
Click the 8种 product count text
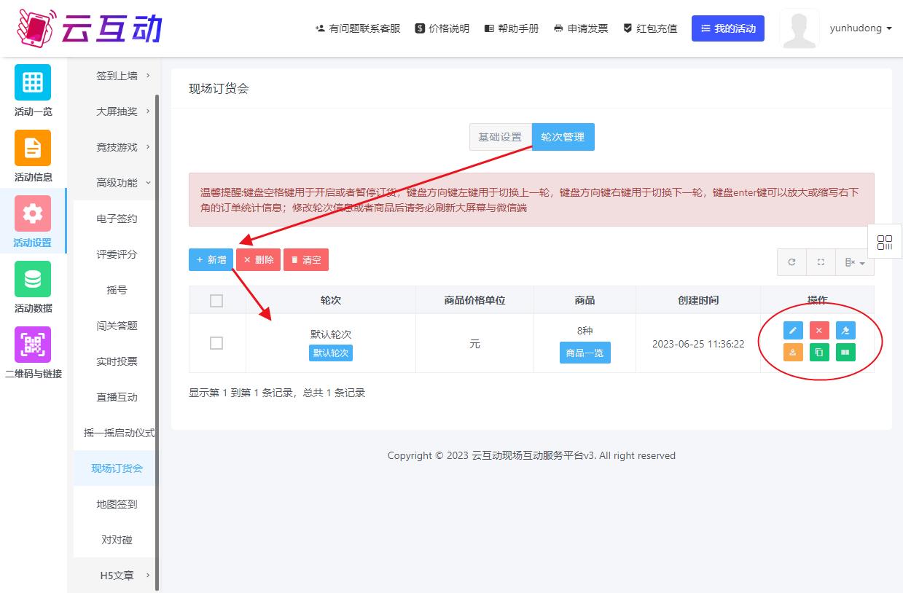[x=585, y=331]
